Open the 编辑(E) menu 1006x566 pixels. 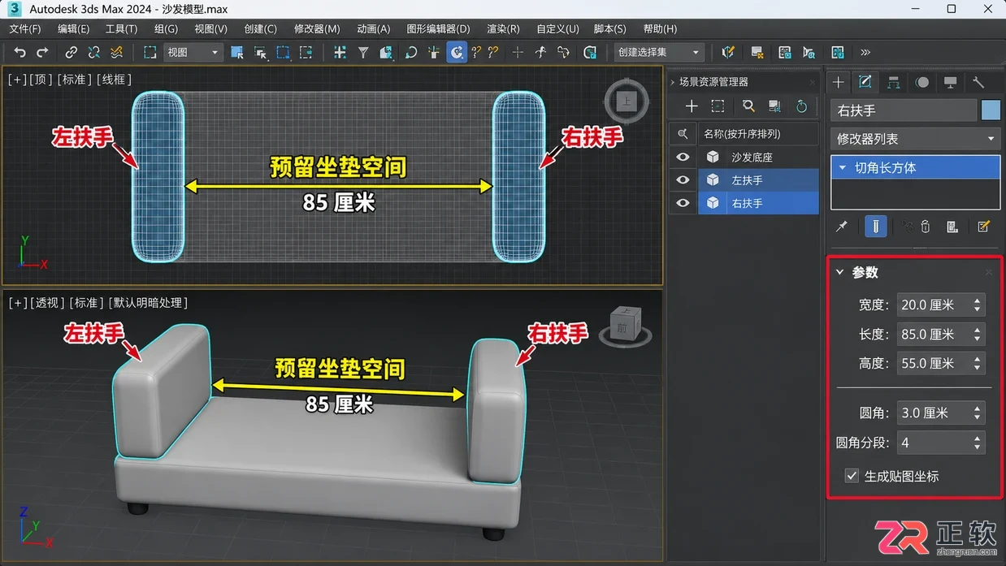click(x=73, y=28)
